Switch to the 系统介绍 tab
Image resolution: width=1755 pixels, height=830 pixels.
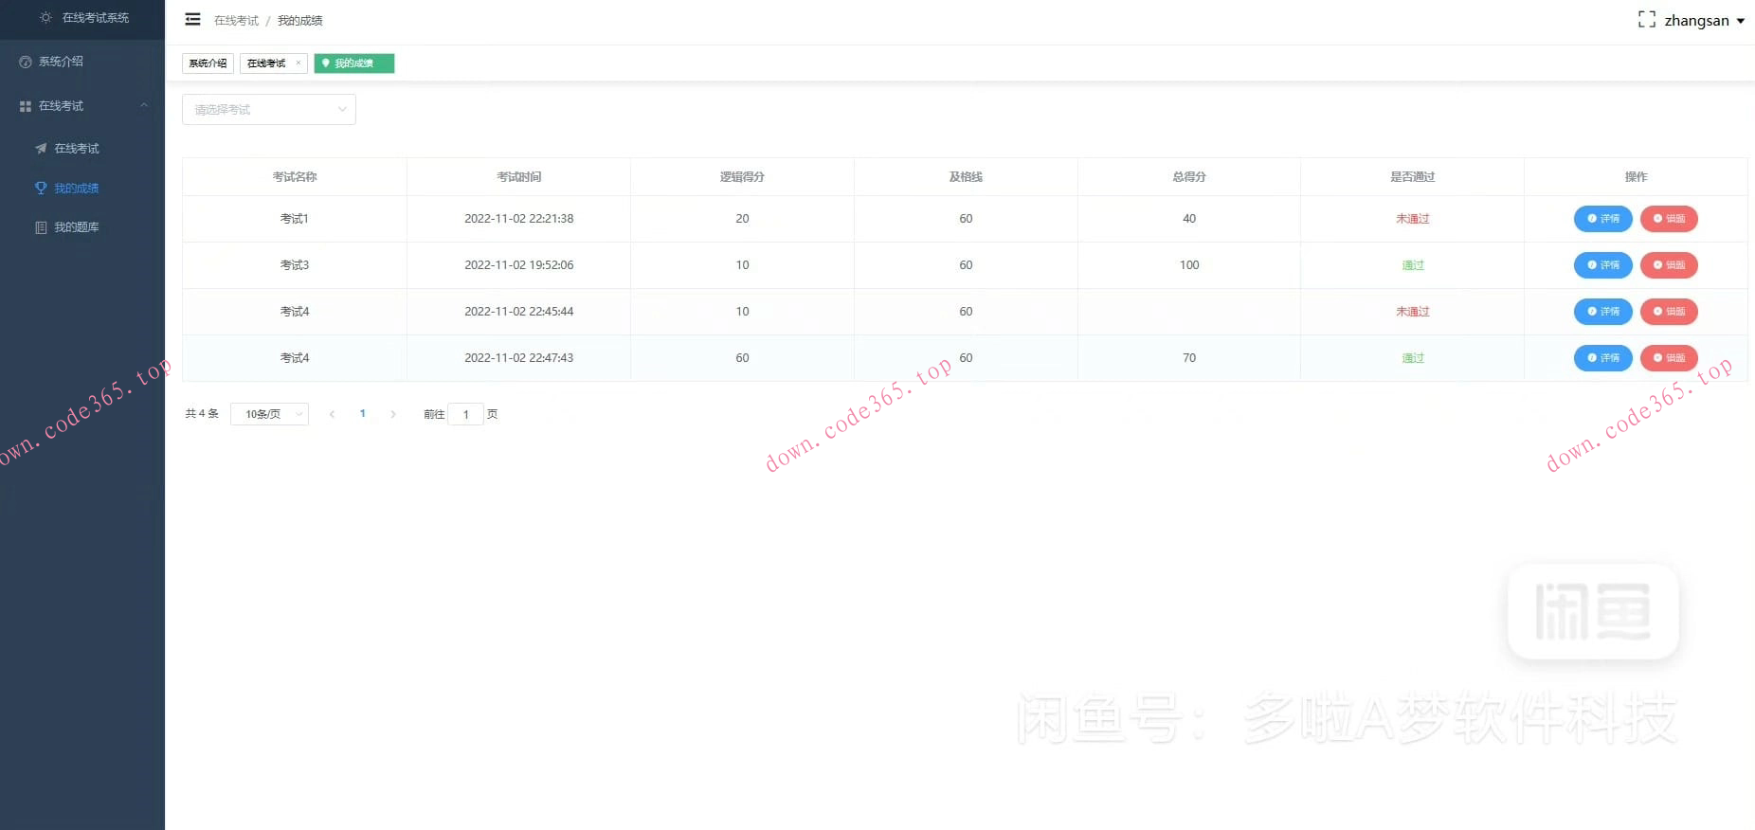[x=208, y=63]
